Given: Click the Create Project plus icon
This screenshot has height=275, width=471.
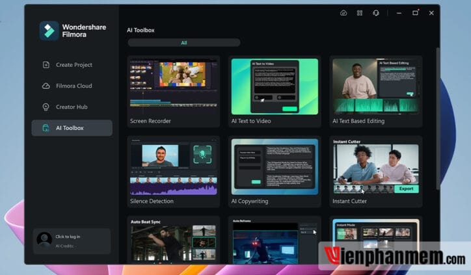Looking at the screenshot, I should tap(46, 65).
